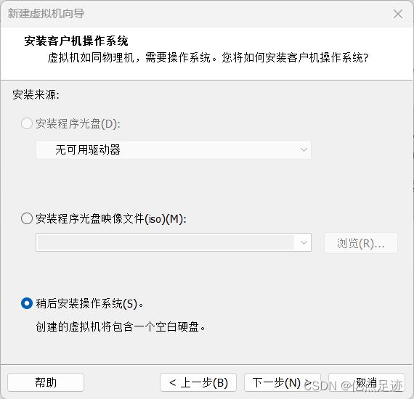Close the 新建虚拟机向导 wizard window
Screen dimensions: 414x399
point(397,14)
